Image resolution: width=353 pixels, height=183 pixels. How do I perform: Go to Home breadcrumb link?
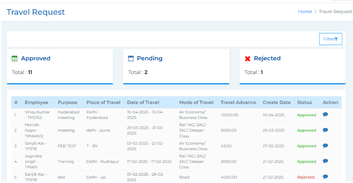point(304,12)
